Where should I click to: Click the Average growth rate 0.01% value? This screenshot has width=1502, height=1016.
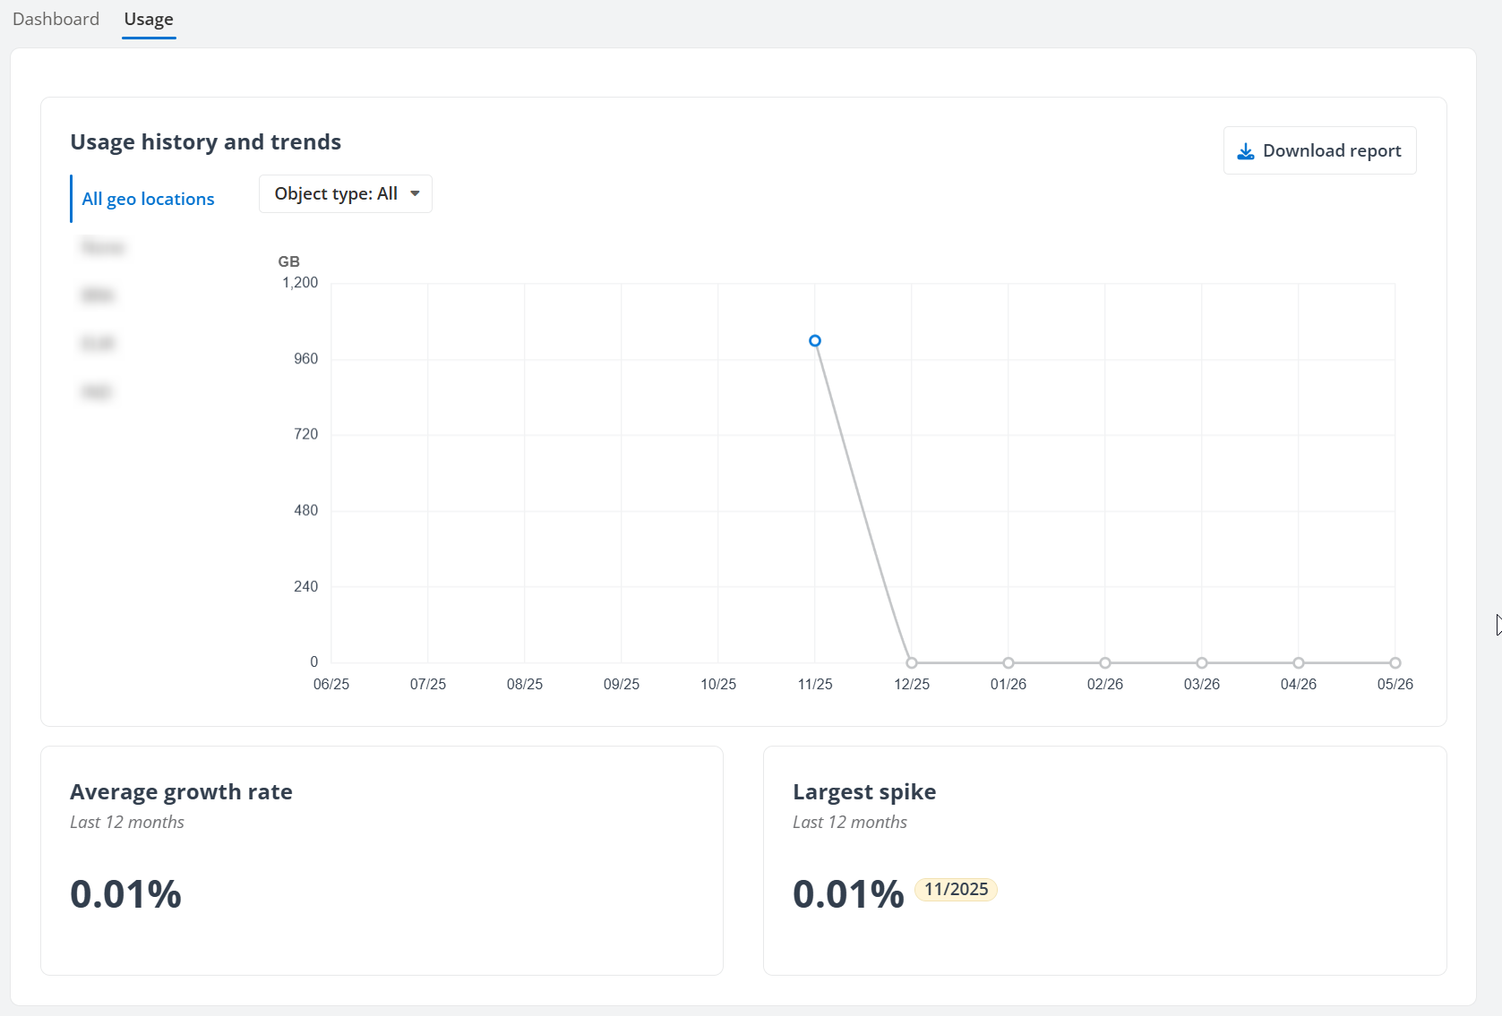[x=125, y=894]
